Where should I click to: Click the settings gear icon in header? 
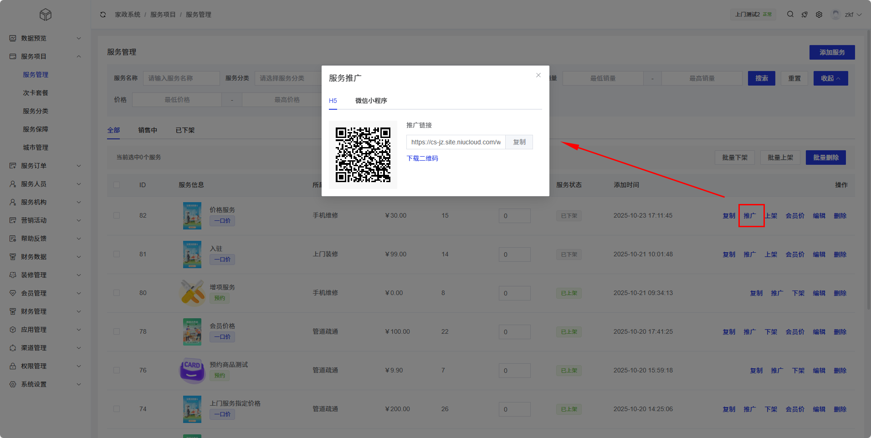[819, 15]
